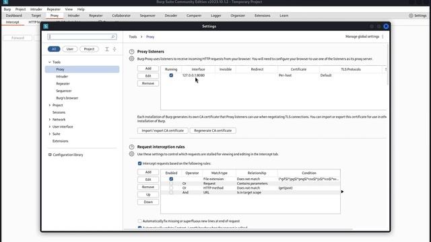The height and width of the screenshot is (242, 431).
Task: Expand the Project tree node
Action: pyautogui.click(x=50, y=106)
